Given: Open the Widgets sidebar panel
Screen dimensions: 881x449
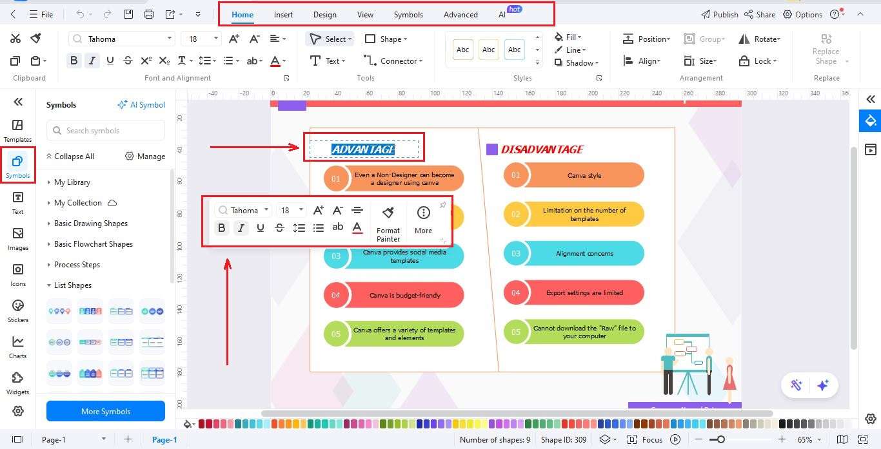Looking at the screenshot, I should click(x=17, y=383).
